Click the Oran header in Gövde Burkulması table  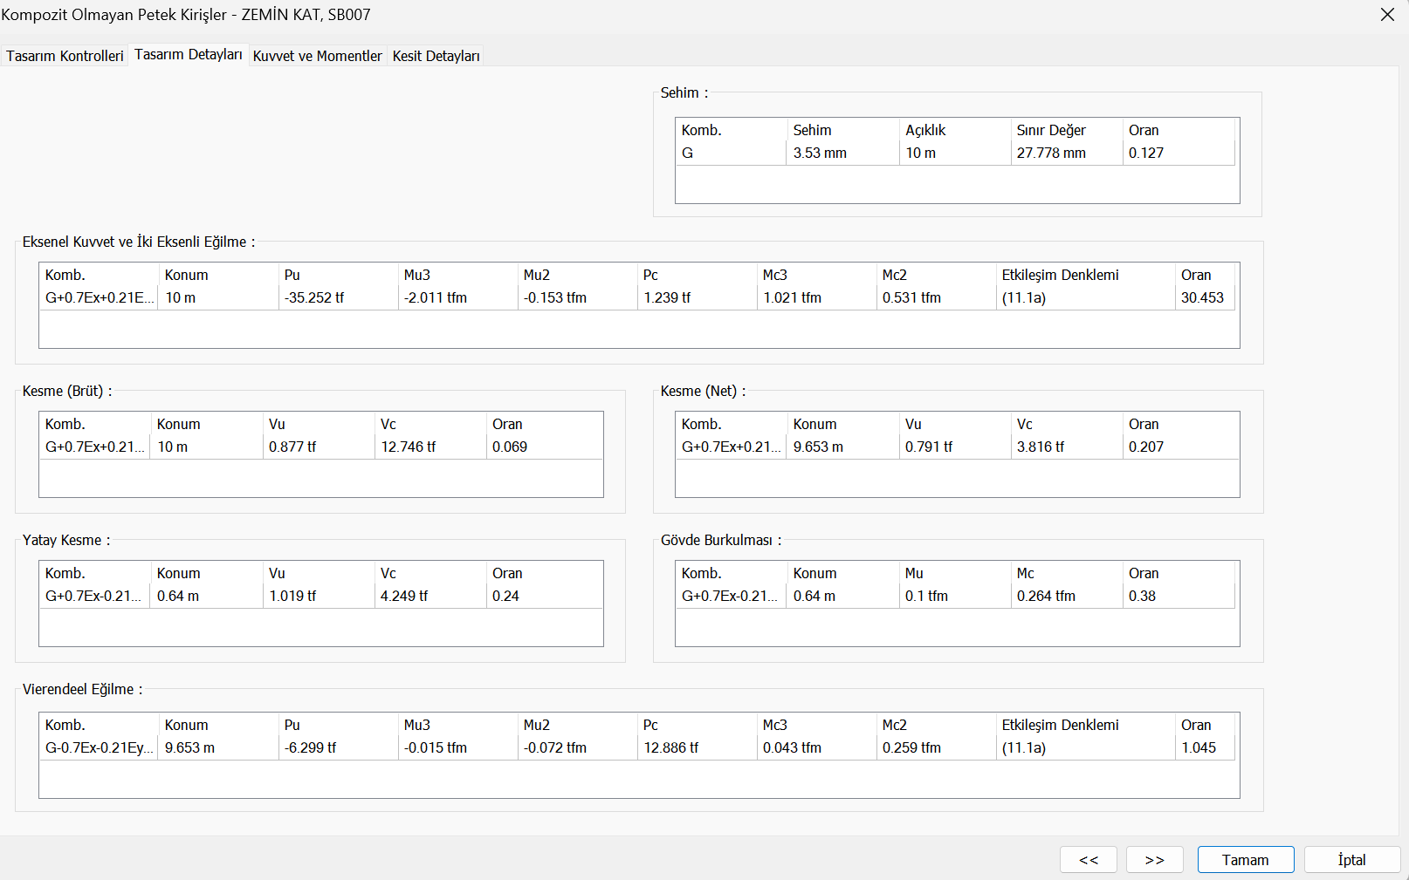pyautogui.click(x=1144, y=573)
